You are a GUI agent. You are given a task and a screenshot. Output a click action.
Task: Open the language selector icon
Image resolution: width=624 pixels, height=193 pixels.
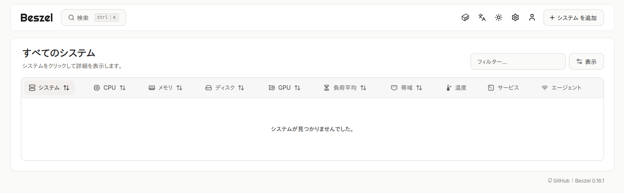(x=482, y=18)
